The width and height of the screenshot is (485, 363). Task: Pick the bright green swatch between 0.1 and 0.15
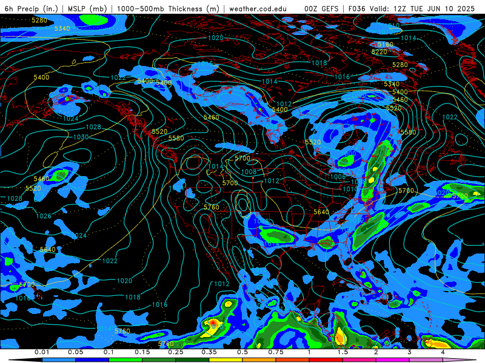(125, 360)
